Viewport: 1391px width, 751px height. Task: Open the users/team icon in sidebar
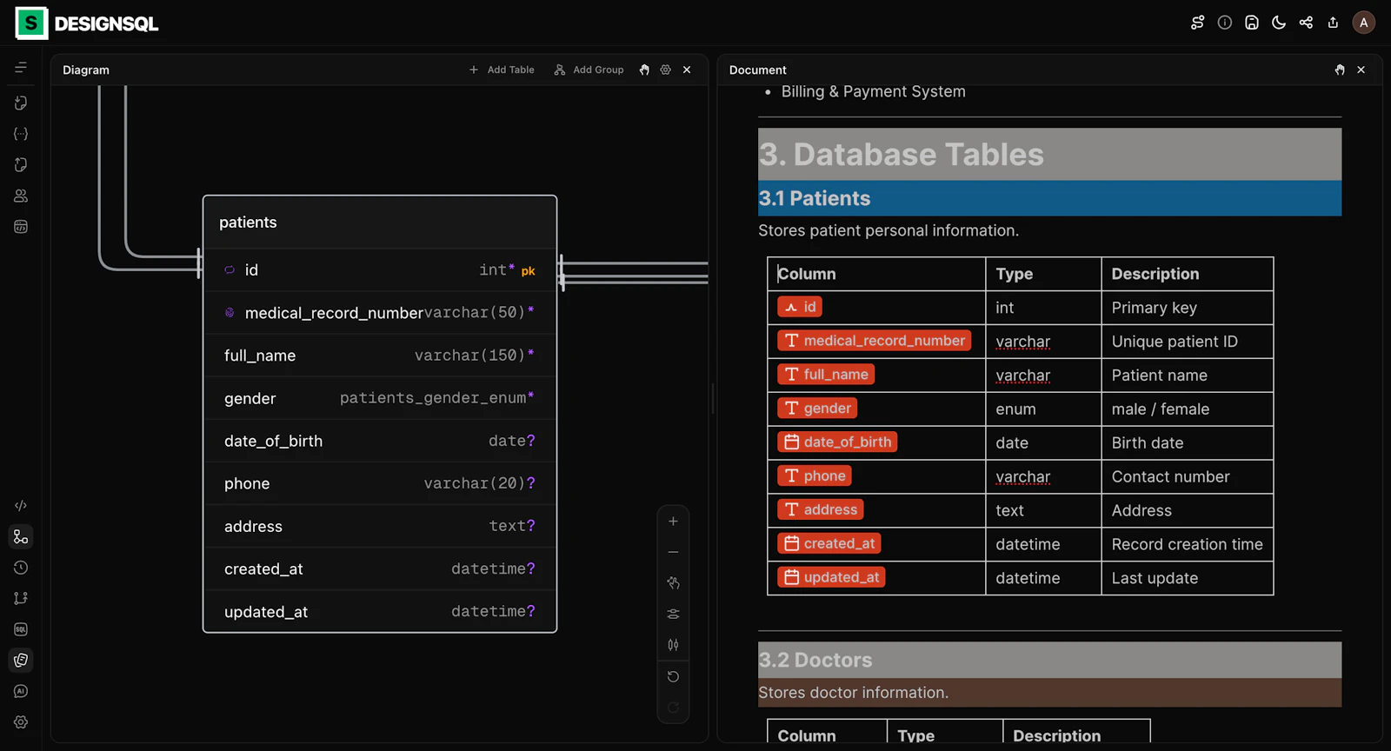21,196
